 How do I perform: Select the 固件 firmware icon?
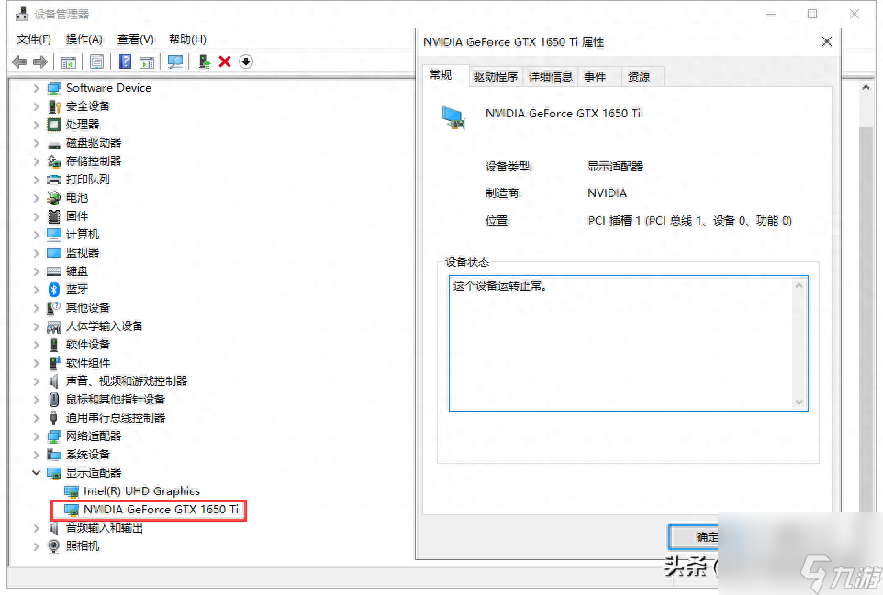pos(54,216)
